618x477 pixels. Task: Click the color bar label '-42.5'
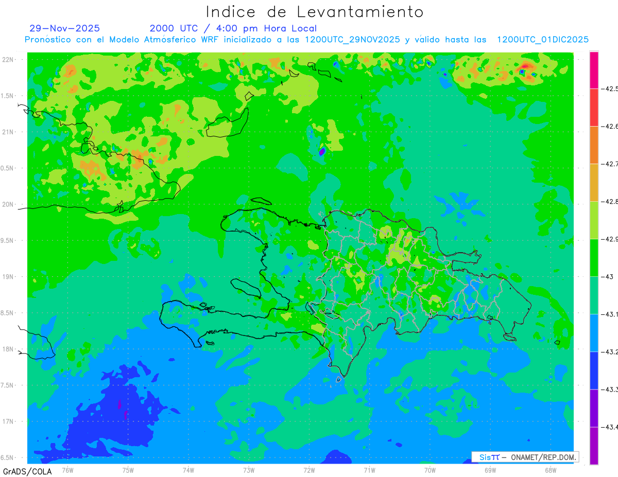click(x=610, y=89)
